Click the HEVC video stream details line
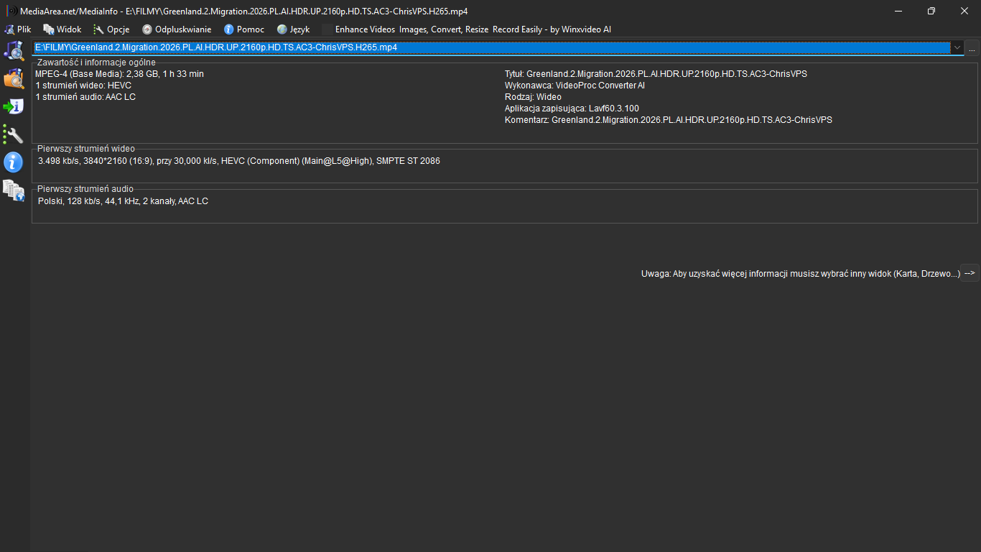Screen dimensions: 981x552 239,161
